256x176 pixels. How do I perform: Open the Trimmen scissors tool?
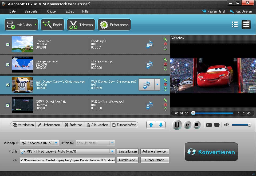tap(81, 25)
